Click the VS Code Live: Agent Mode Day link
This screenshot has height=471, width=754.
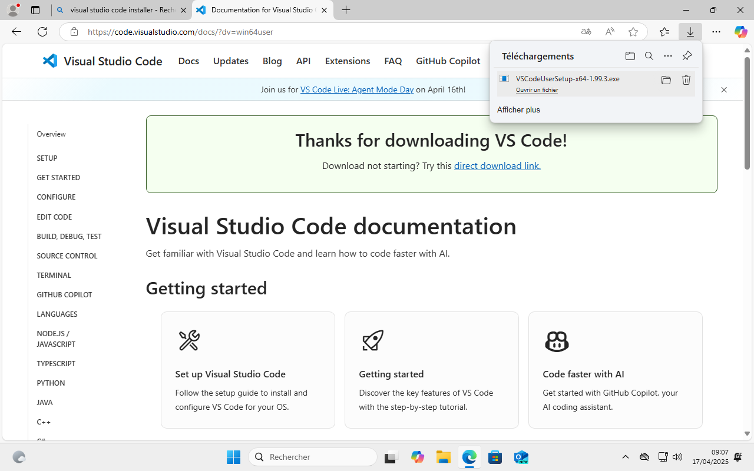tap(357, 89)
